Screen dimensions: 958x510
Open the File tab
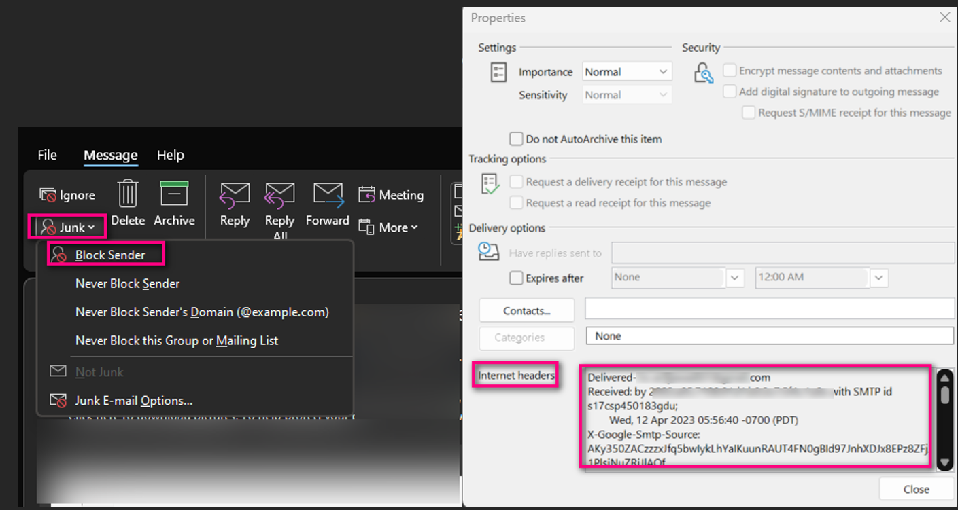pyautogui.click(x=47, y=155)
